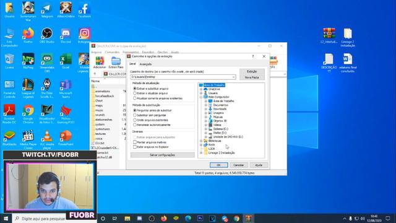Launch Firefox from the desktop
Image resolution: width=396 pixels, height=223 pixels.
[28, 35]
